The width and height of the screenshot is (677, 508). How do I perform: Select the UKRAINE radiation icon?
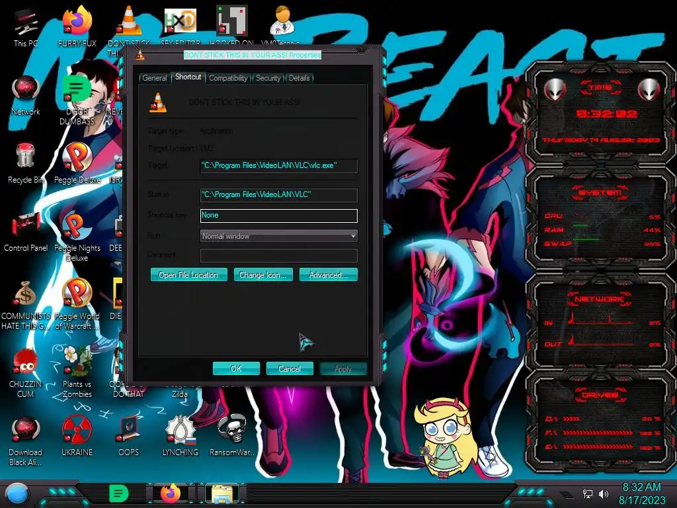77,437
